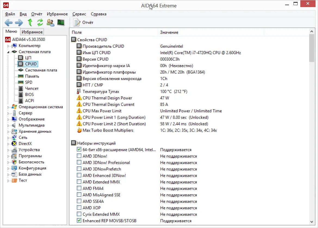Open the Справка menu
The height and width of the screenshot is (228, 318).
[x=98, y=14]
